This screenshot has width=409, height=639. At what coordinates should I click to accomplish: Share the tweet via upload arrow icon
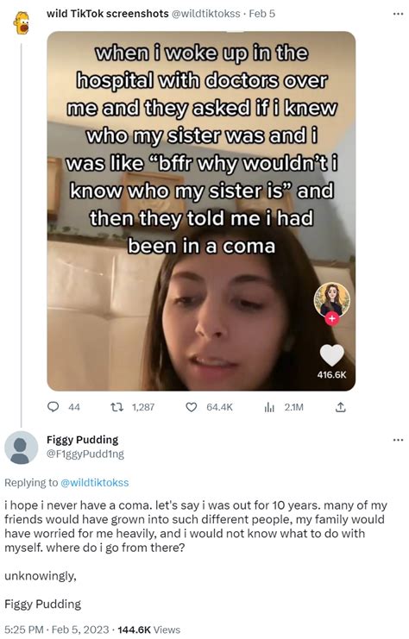click(x=341, y=407)
